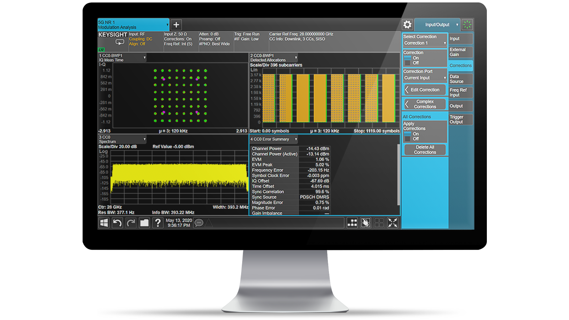Click the touch on/off hand icon
This screenshot has width=569, height=320.
click(366, 223)
